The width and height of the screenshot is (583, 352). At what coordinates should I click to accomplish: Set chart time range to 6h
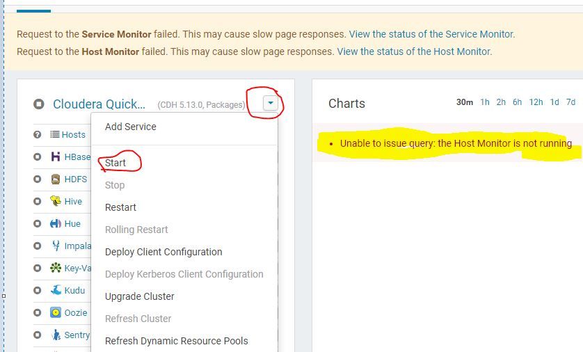[517, 102]
